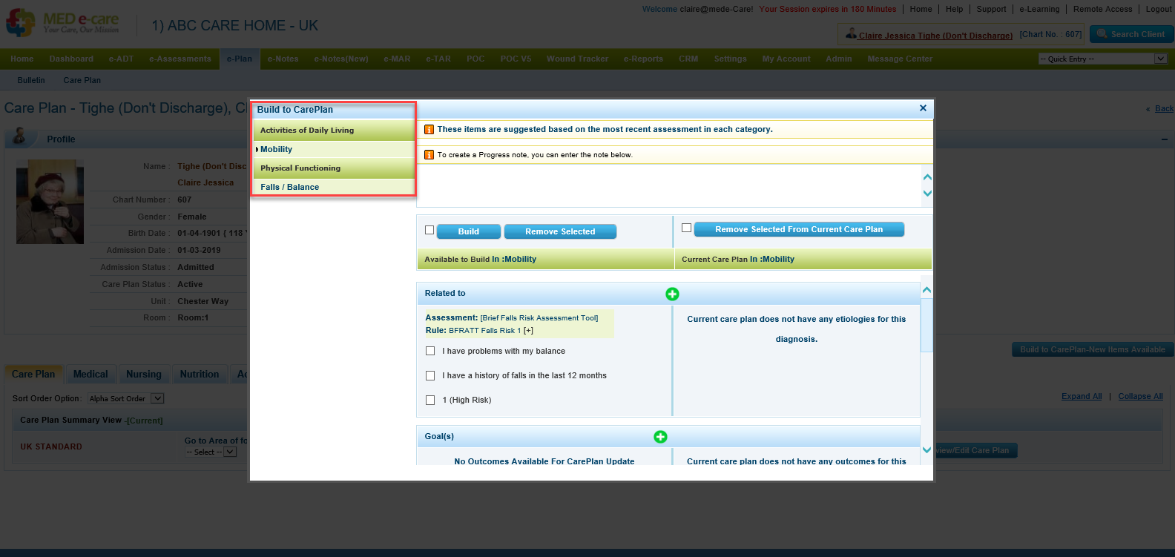Tick the "1 (High Risk)" checkbox
1175x557 pixels.
tap(430, 401)
